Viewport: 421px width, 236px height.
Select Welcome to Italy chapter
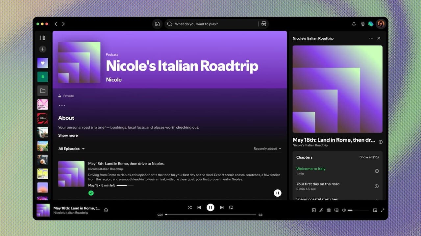[311, 169]
